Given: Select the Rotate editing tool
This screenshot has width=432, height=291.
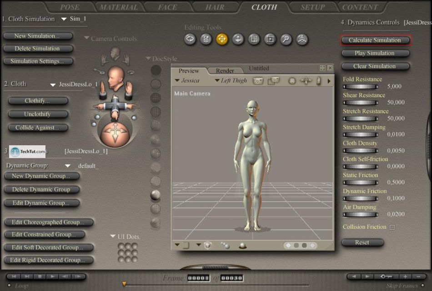Looking at the screenshot, I should tap(190, 39).
